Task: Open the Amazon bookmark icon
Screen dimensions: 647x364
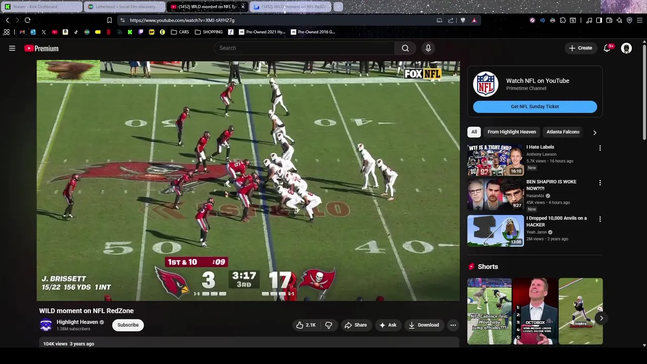Action: click(65, 32)
